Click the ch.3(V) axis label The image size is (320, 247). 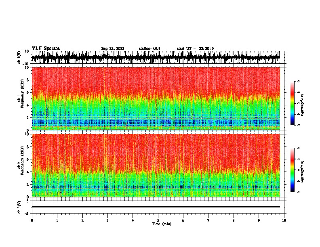(x=19, y=207)
